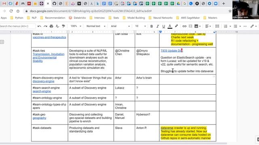259x145 pixels.
Task: Go to Chrome home page
Action: [x=18, y=11]
